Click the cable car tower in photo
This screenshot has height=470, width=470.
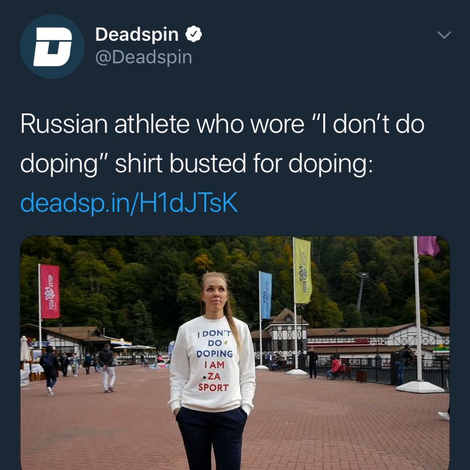click(x=361, y=291)
